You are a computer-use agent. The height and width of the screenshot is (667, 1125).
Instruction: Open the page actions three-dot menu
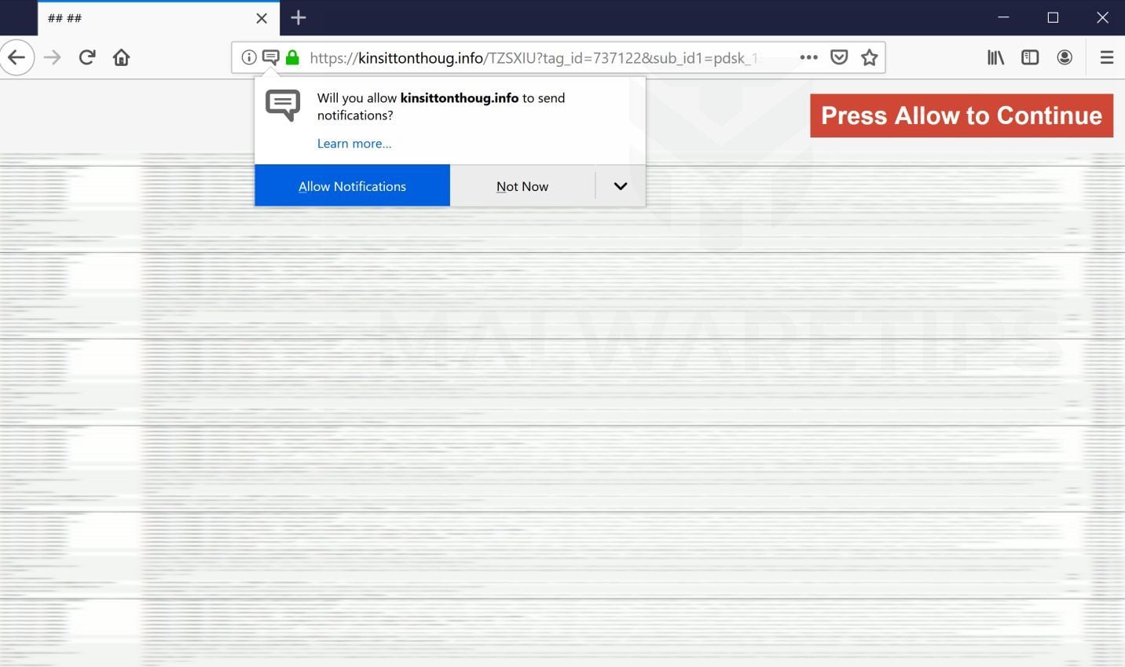808,57
